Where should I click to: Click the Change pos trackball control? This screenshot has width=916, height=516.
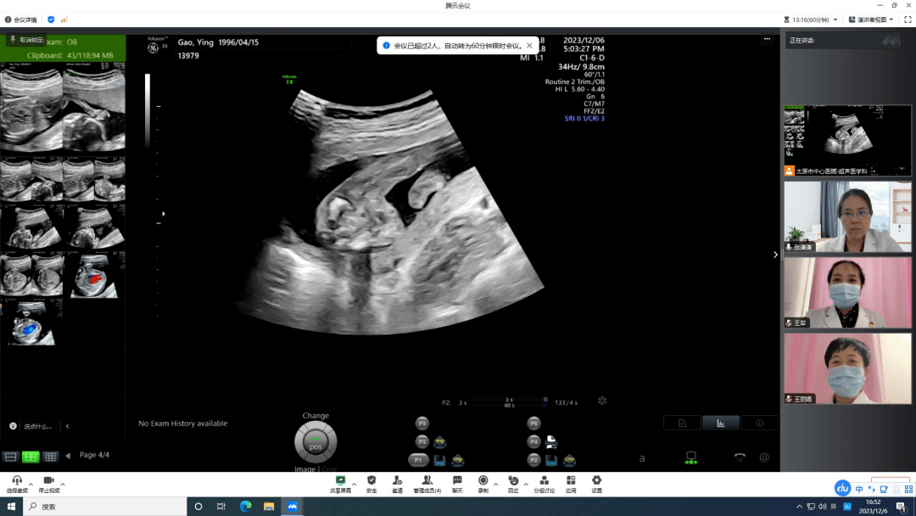point(316,442)
